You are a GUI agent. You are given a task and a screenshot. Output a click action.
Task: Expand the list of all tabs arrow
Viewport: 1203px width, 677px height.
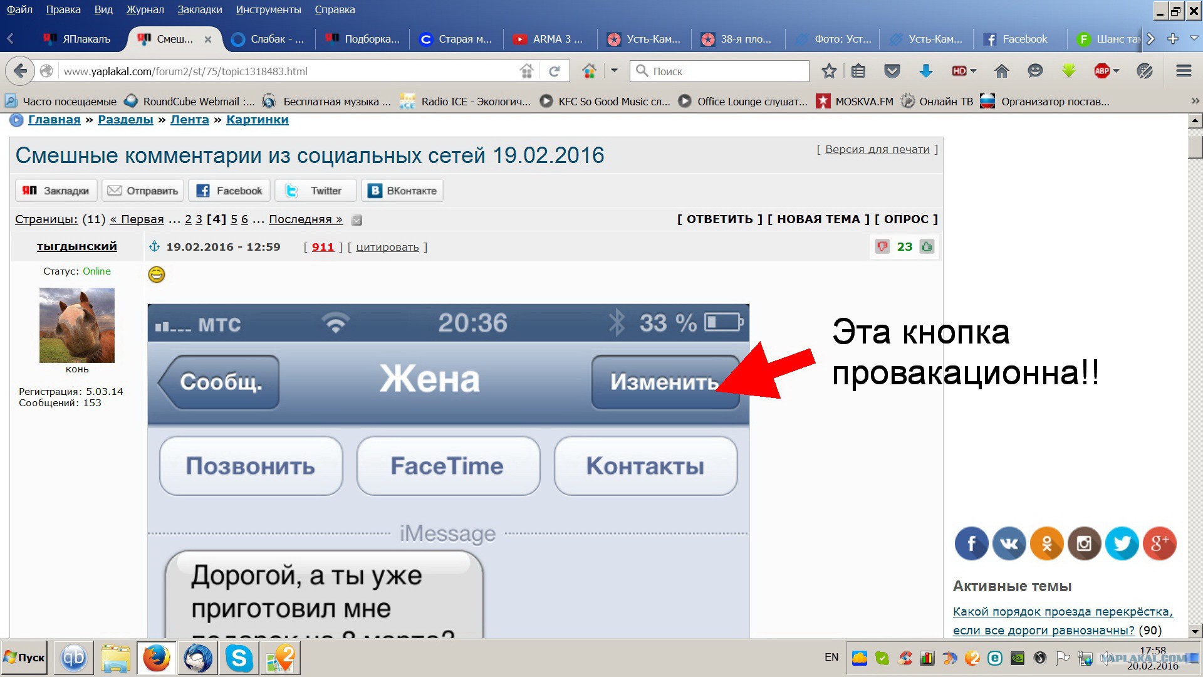tap(1194, 38)
